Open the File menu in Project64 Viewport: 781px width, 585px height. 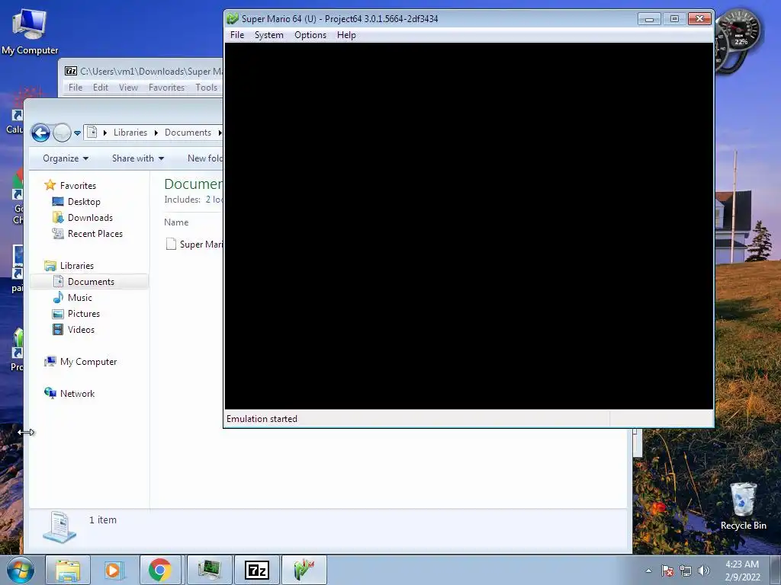coord(237,35)
